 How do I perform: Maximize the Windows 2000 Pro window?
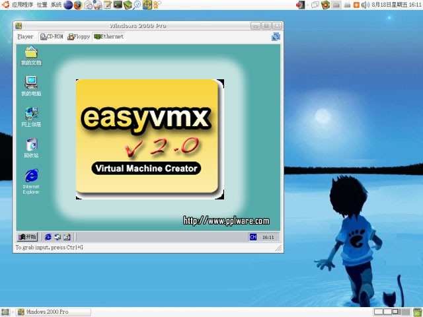tap(266, 26)
